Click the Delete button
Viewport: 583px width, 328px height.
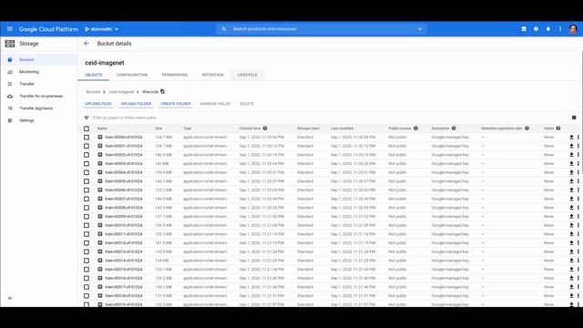(247, 104)
